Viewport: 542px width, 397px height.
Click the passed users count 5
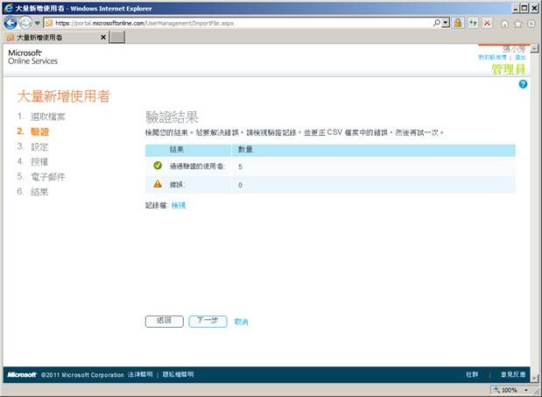240,167
